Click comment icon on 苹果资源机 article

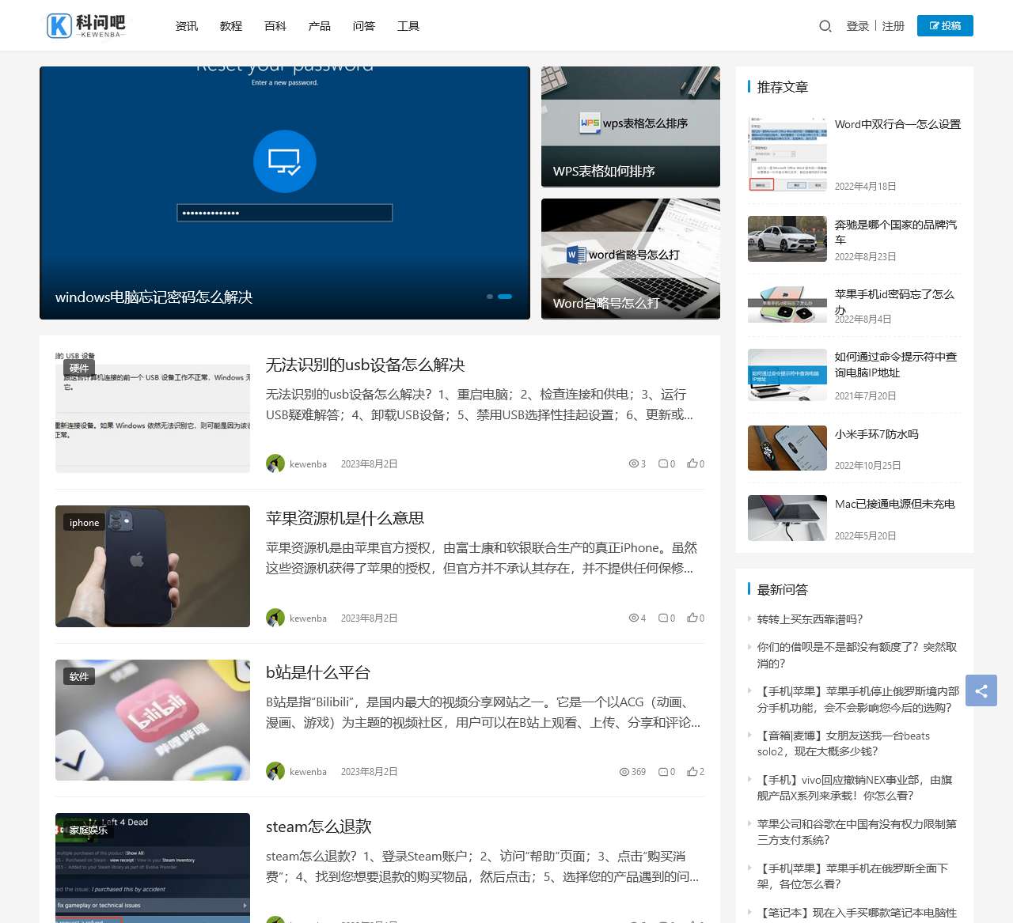(663, 618)
